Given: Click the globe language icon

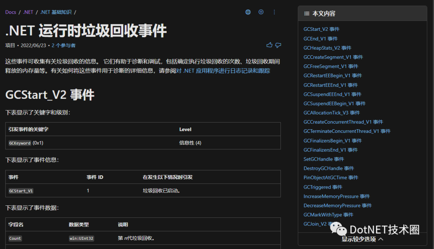Looking at the screenshot, I should coord(248,12).
